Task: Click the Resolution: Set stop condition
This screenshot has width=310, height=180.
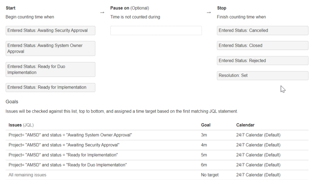Action: point(263,75)
